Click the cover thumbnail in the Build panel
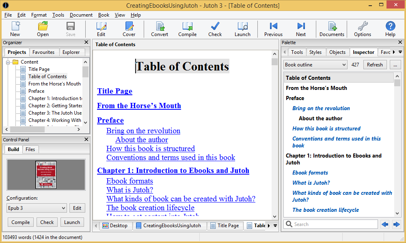 pos(46,175)
